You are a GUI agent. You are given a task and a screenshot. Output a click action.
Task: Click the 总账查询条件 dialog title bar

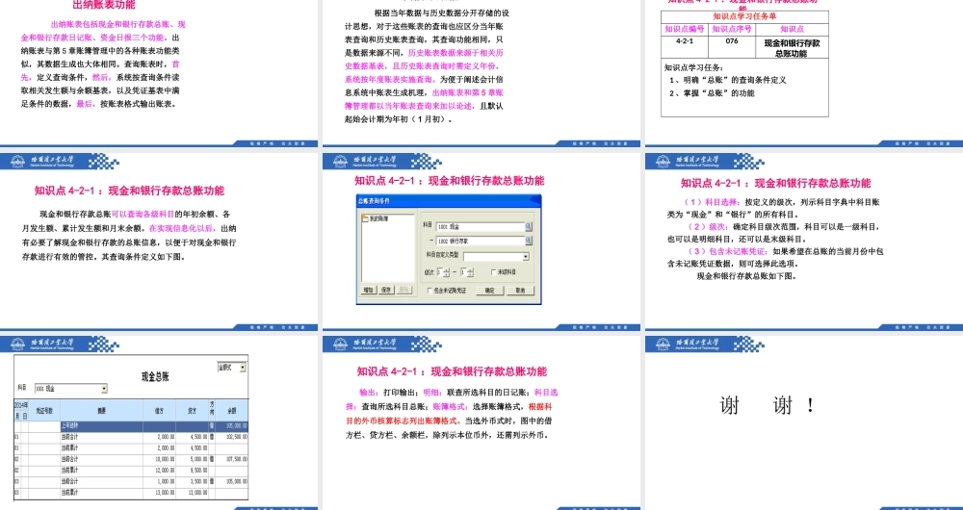449,201
